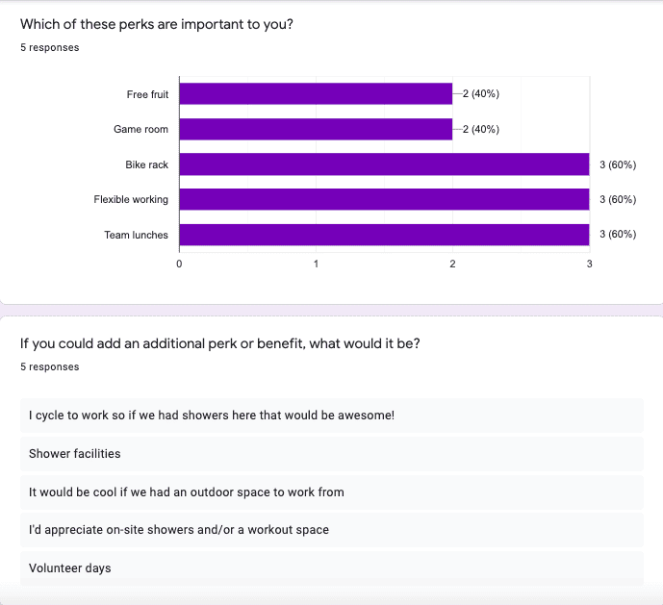Screen dimensions: 663x605
Task: Click the "If you could add" question title
Action: pos(219,343)
